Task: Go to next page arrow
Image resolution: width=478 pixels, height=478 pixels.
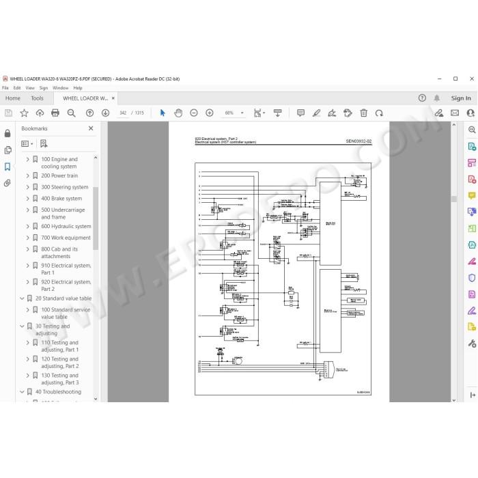Action: 105,113
